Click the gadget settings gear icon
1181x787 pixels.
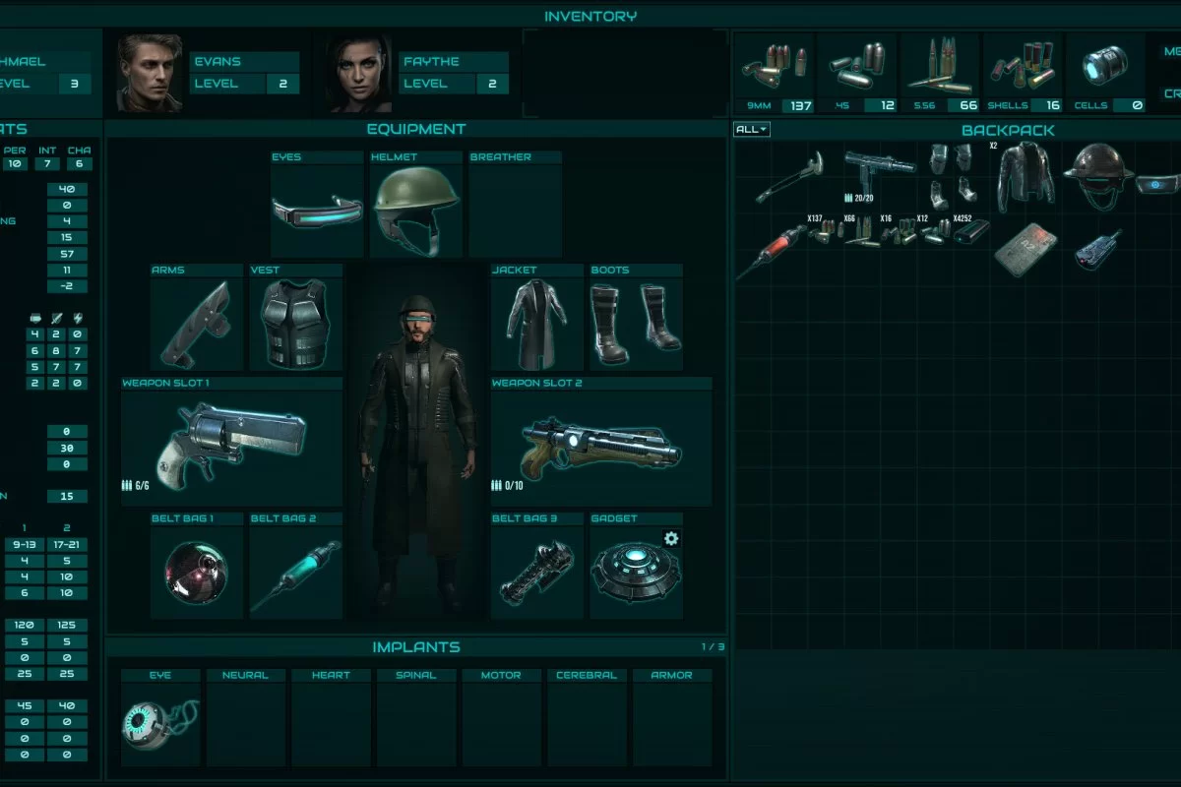point(671,538)
